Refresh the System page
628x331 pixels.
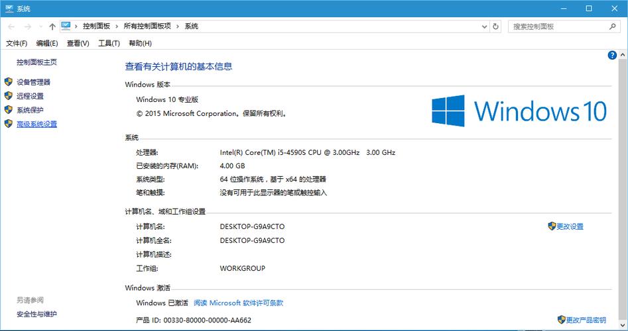coord(495,26)
